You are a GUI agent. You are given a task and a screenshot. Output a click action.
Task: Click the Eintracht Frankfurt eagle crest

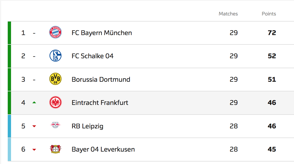coord(55,103)
